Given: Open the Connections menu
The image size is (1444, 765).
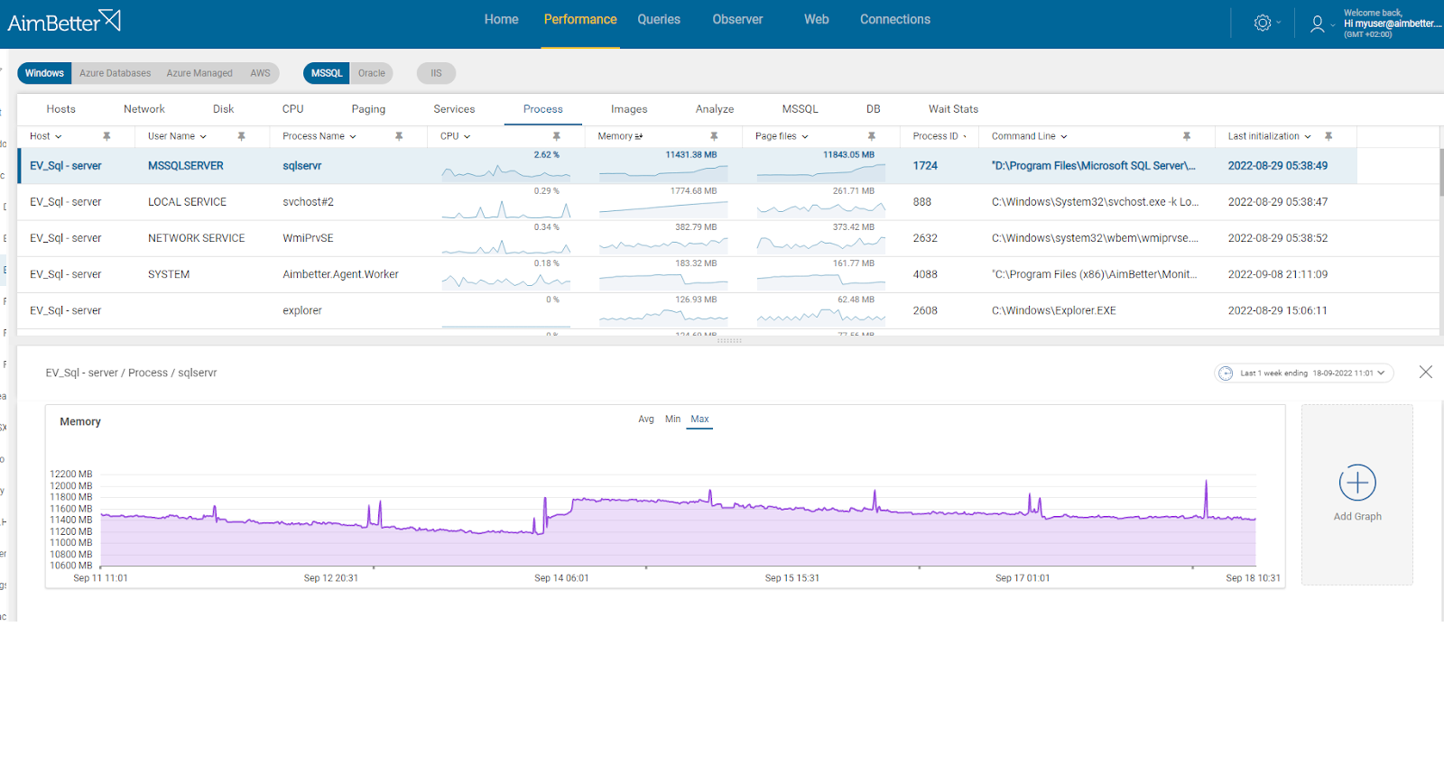Looking at the screenshot, I should tap(895, 20).
